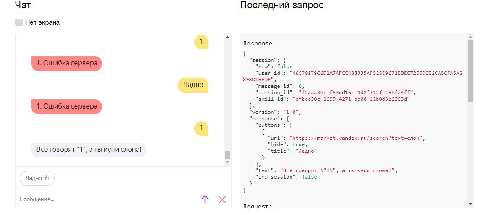
Task: Click the "user_id" value 46C70179
Action: pos(353,77)
